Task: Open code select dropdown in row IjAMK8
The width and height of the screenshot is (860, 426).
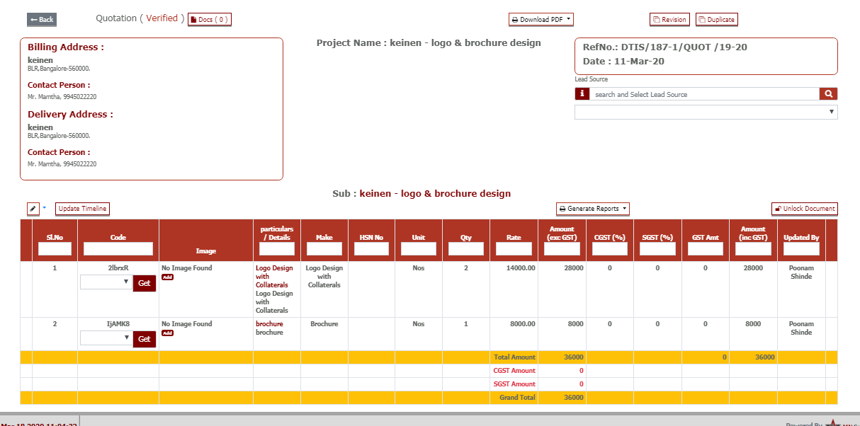Action: (x=106, y=338)
